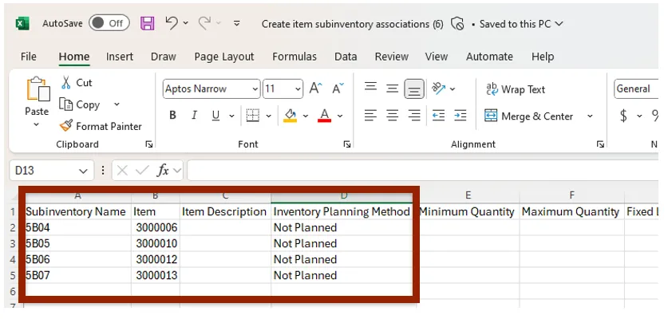Click the Undo arrow icon
The width and height of the screenshot is (668, 319).
(x=172, y=23)
